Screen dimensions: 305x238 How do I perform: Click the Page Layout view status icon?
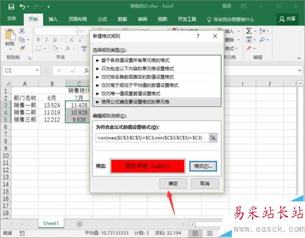(x=210, y=233)
